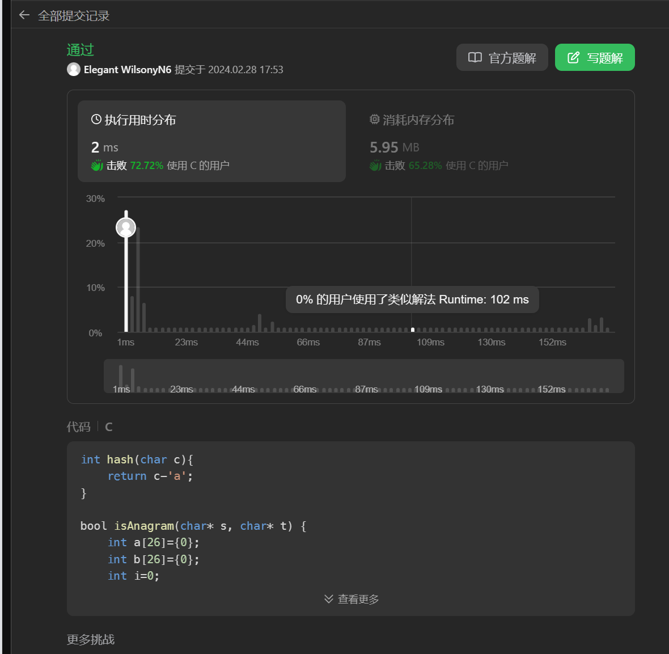The height and width of the screenshot is (654, 669).
Task: Click the 全部提交记录 header link
Action: tap(74, 16)
